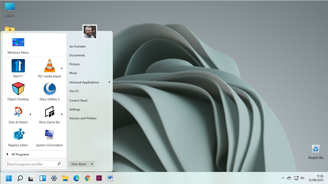Focus the Search programs and files field
This screenshot has height=184, width=328.
[x=34, y=164]
